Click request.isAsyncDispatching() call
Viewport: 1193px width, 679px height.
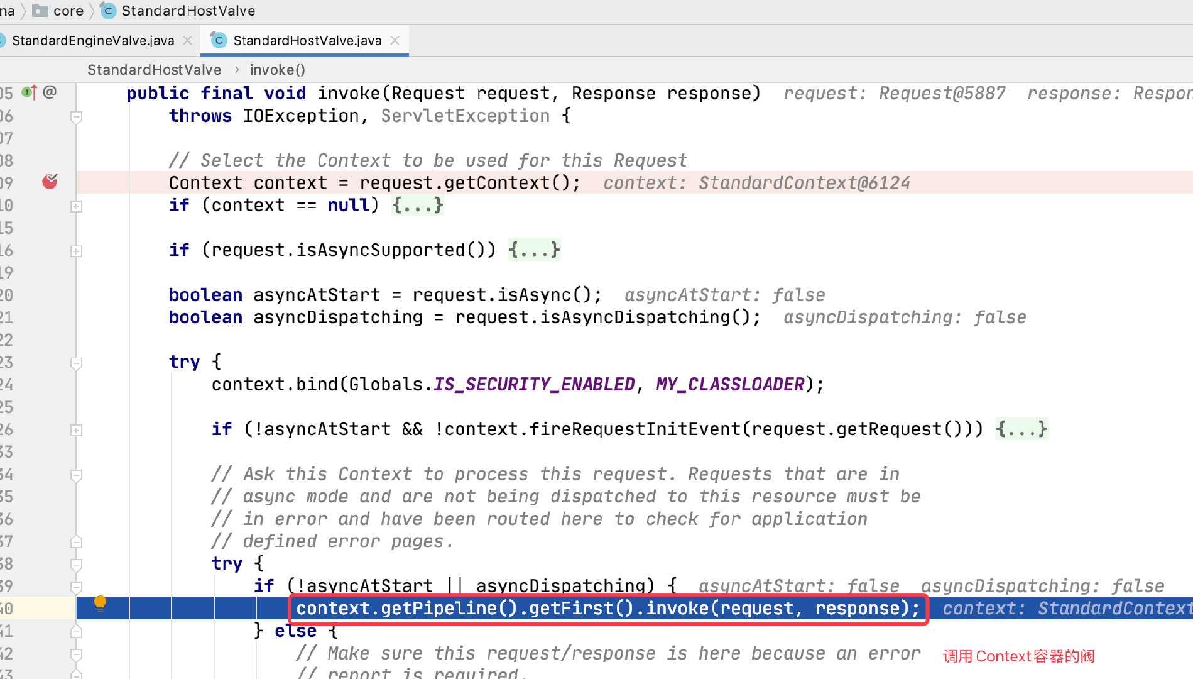click(x=602, y=317)
